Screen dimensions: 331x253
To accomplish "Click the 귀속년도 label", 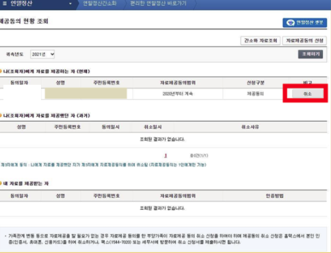I will [x=14, y=54].
